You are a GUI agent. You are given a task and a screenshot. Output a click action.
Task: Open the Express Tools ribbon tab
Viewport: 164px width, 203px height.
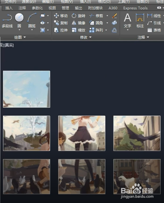[x=136, y=8]
